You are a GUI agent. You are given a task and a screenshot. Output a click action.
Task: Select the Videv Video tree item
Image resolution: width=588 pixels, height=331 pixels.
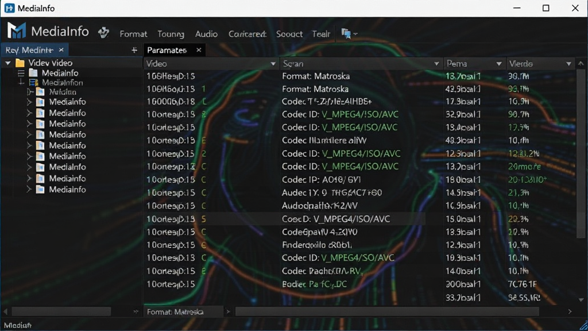tap(51, 63)
